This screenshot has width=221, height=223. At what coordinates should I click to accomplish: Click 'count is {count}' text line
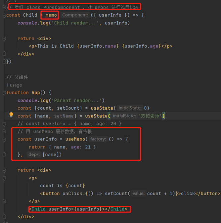point(63,186)
